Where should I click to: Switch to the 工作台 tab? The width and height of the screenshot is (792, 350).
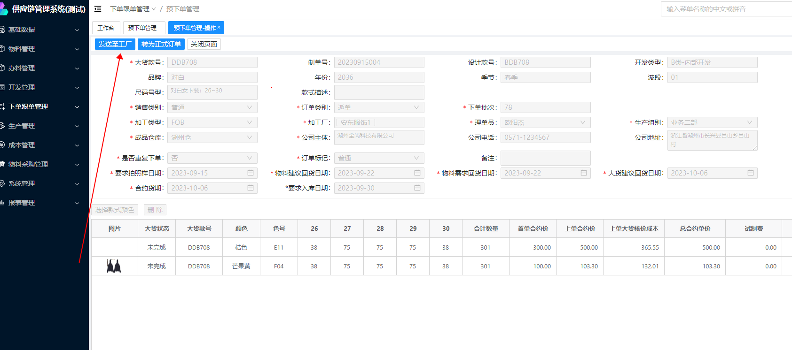[106, 28]
